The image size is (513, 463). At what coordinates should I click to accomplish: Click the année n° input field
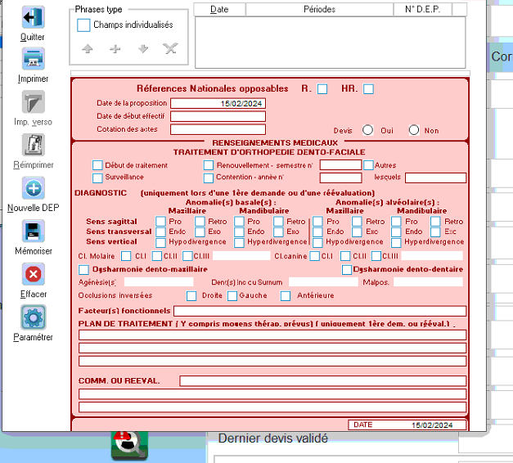coord(340,178)
